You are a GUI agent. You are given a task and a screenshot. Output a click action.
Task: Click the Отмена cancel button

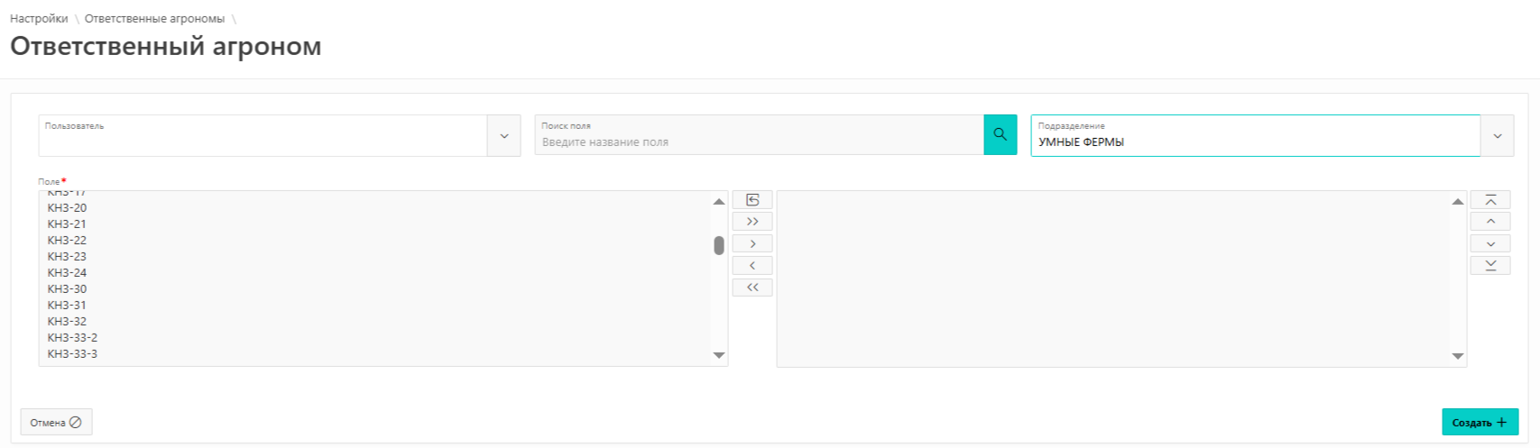click(x=56, y=422)
